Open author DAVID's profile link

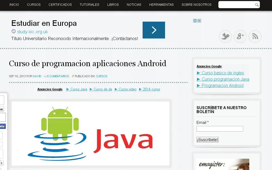37,76
